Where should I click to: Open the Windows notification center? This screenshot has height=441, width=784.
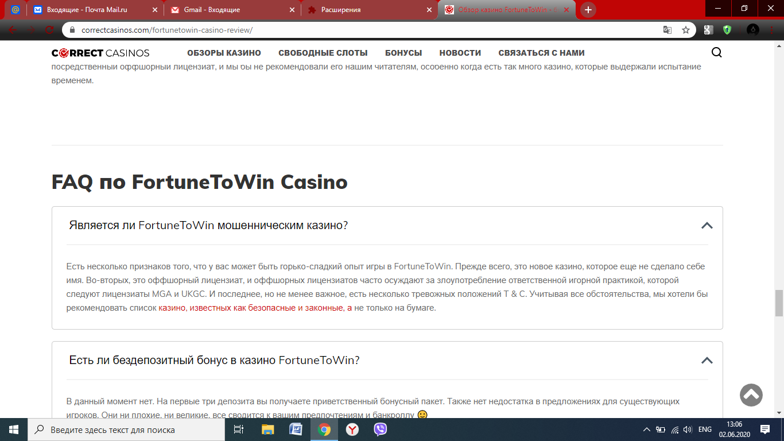(x=765, y=430)
